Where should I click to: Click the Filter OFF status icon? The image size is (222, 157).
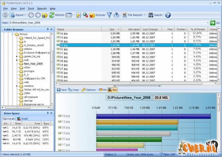pyautogui.click(x=161, y=154)
